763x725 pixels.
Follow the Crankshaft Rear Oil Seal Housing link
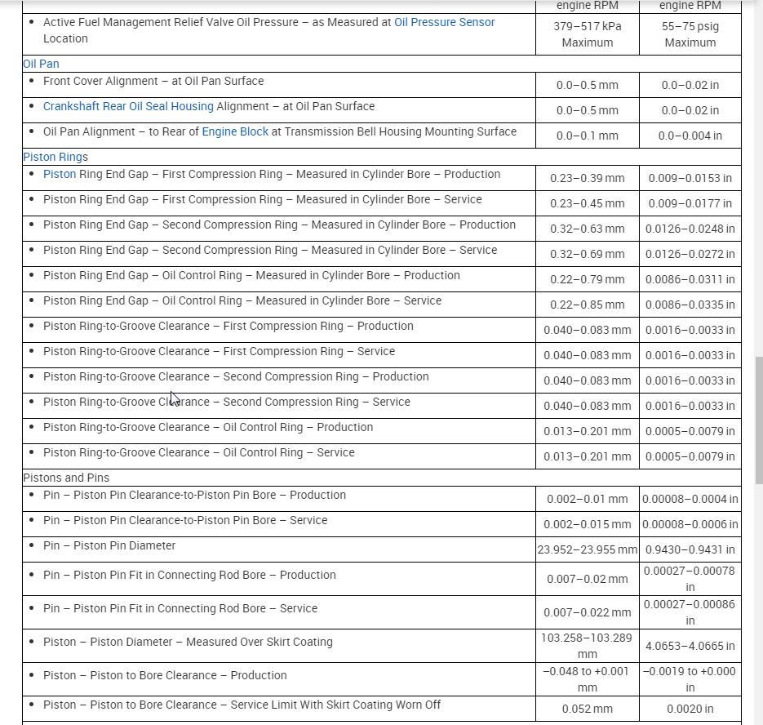128,106
